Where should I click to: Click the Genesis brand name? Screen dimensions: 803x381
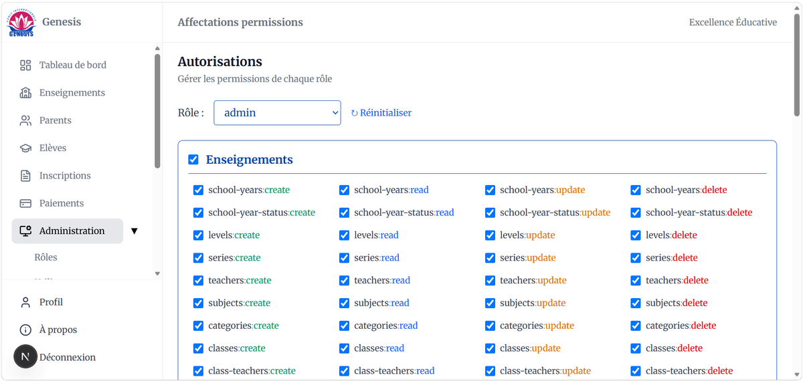point(62,22)
